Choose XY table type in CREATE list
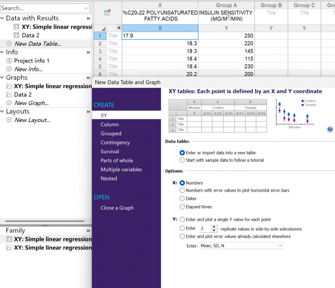 [127, 115]
